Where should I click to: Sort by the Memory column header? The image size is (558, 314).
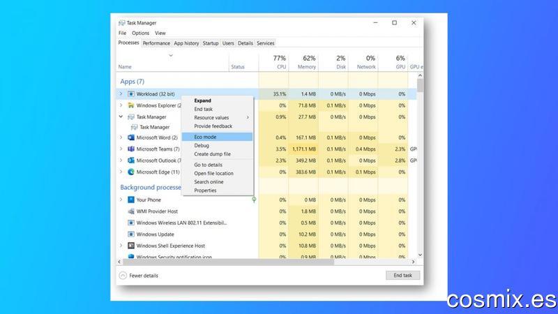pos(303,62)
